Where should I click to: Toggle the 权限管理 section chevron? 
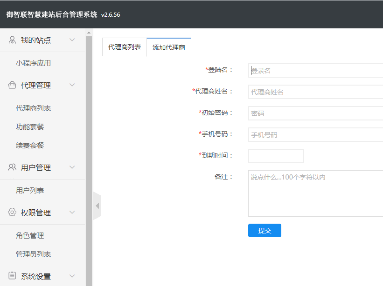click(x=72, y=213)
